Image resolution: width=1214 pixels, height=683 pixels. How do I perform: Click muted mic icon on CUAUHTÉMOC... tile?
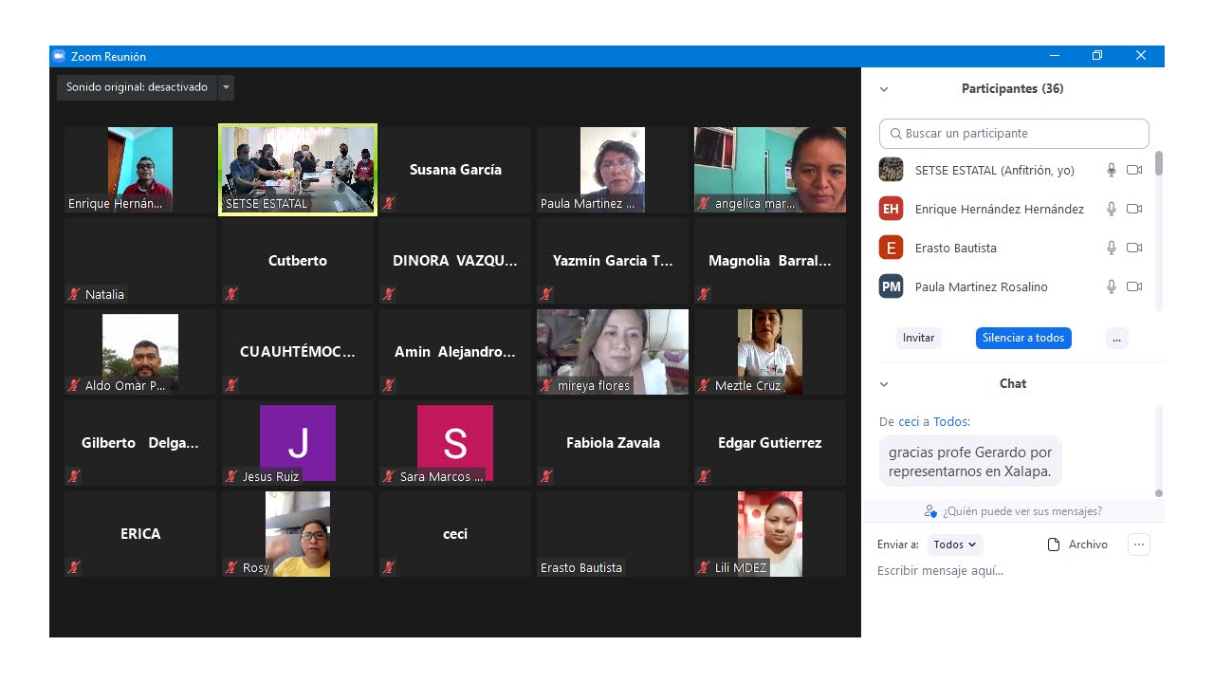pos(231,385)
